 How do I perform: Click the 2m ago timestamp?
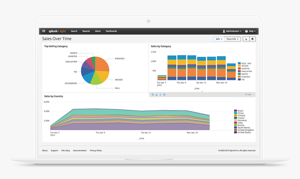click(248, 94)
